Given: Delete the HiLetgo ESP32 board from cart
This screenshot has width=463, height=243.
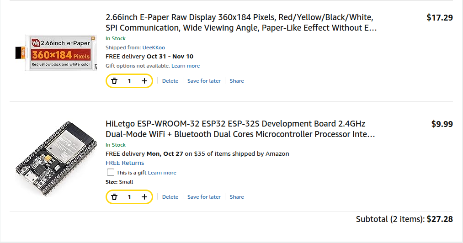Looking at the screenshot, I should pos(170,197).
